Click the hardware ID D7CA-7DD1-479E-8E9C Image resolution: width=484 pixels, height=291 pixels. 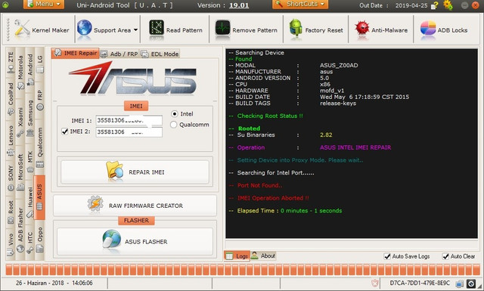click(420, 283)
